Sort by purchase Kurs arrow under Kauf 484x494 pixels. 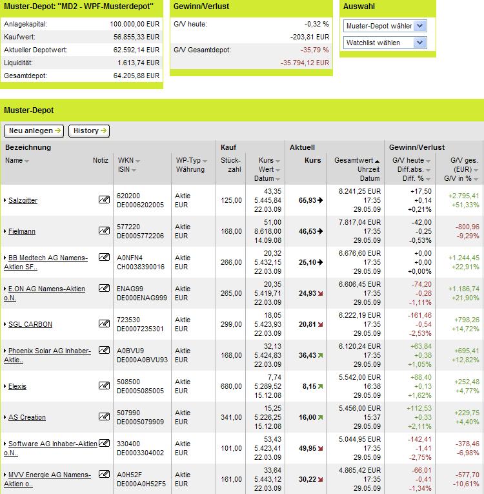coord(277,161)
